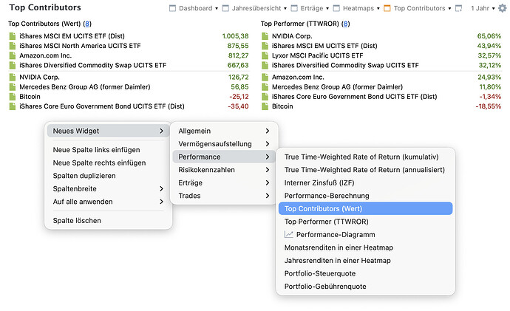The image size is (510, 311).
Task: Expand the Dashboard tab dropdown arrow
Action: tap(216, 9)
